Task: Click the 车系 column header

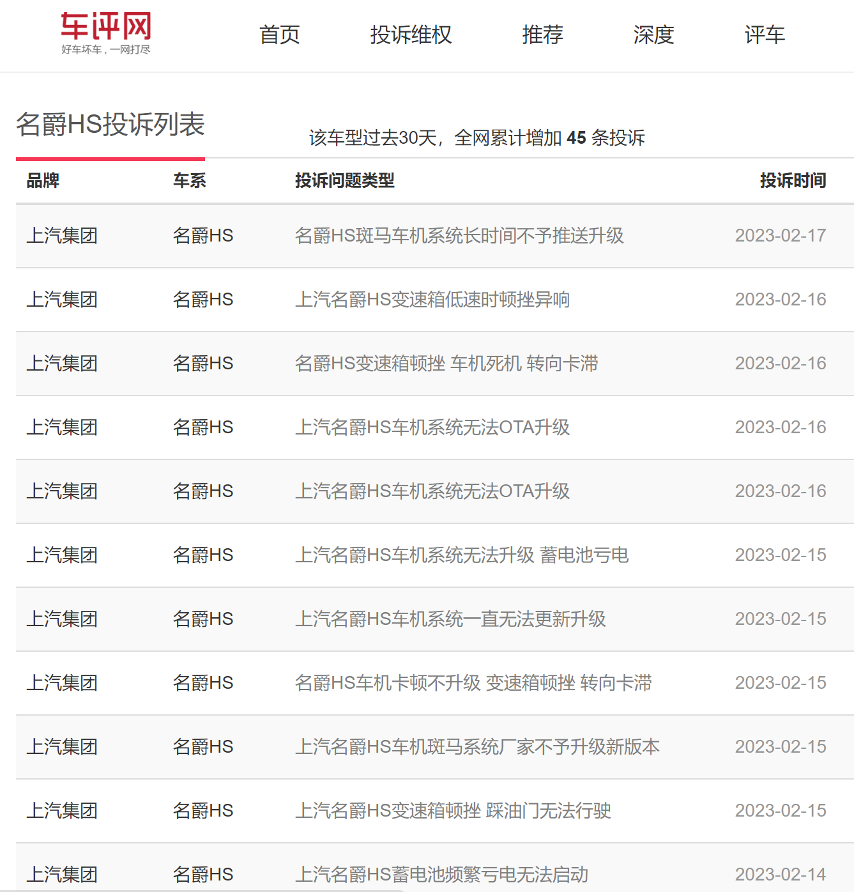Action: [x=190, y=181]
